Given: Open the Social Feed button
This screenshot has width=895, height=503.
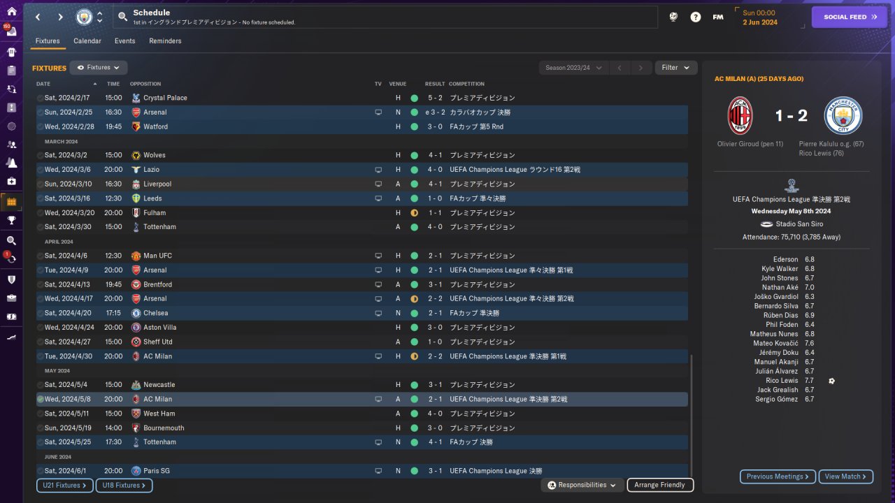Looking at the screenshot, I should click(849, 17).
